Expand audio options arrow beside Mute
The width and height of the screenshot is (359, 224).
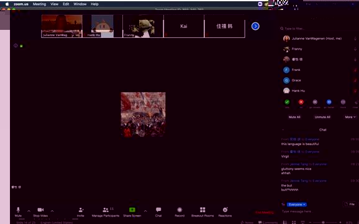point(29,211)
